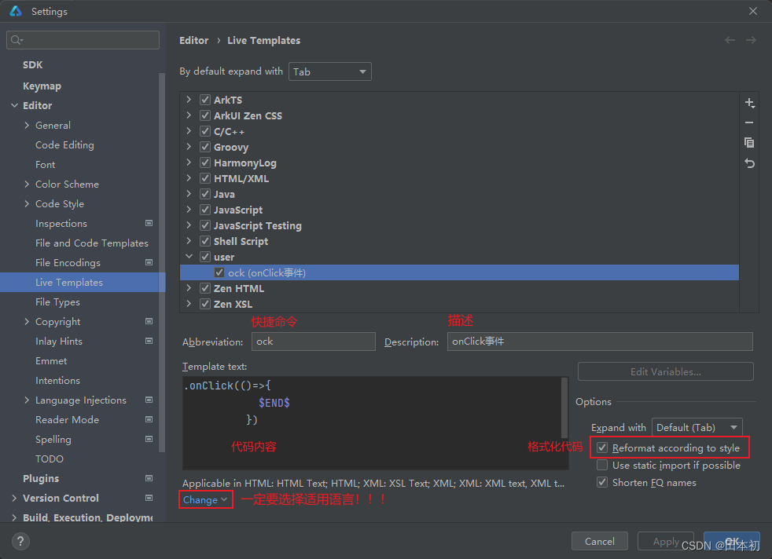Duplicate the selected template using copy icon

click(x=749, y=143)
